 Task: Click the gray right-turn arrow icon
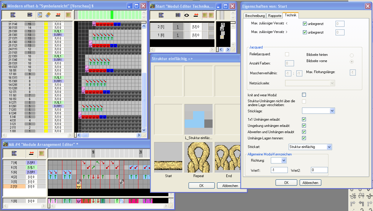[x=353, y=204]
